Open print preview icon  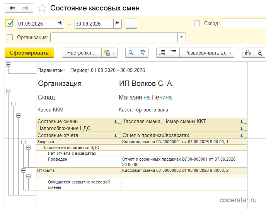(259, 53)
